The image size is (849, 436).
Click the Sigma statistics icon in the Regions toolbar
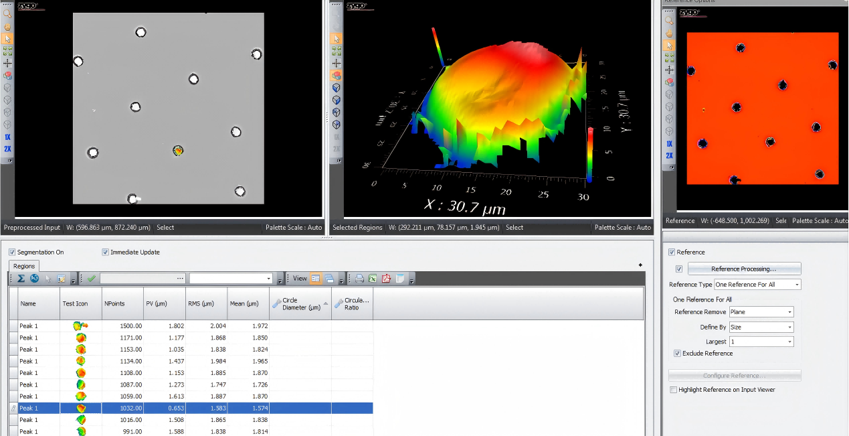(21, 279)
